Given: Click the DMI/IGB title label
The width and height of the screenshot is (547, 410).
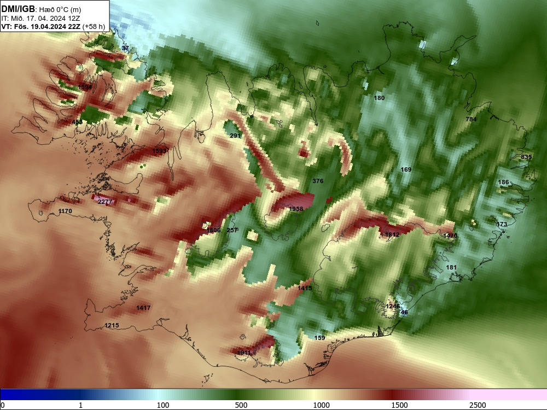Looking at the screenshot, I should (x=18, y=9).
